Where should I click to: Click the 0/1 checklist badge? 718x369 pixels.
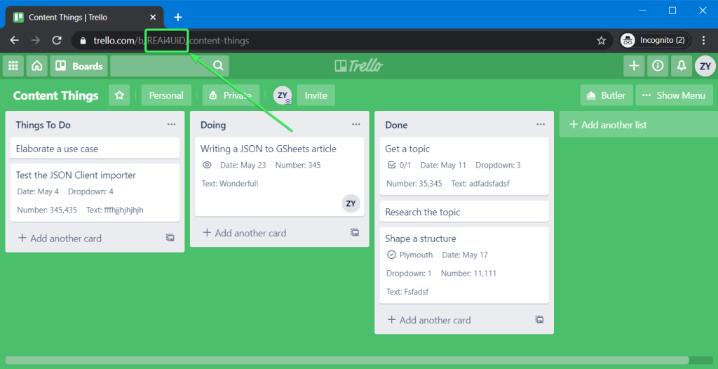[399, 165]
